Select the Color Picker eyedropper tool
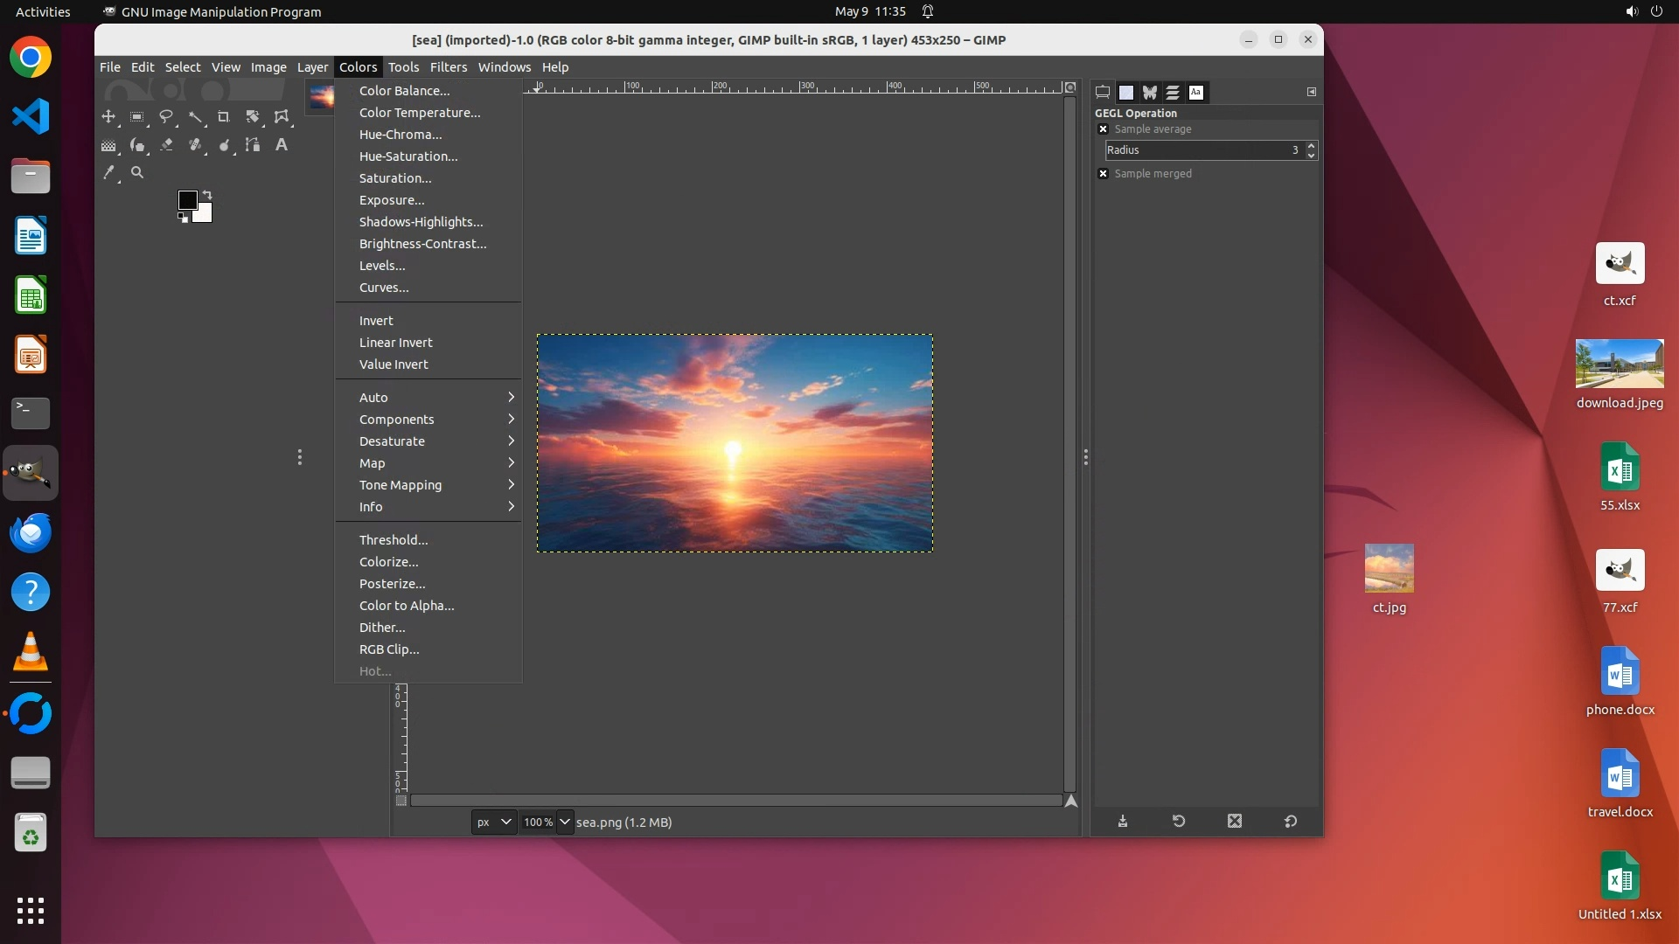Screen dimensions: 1679x944 [x=108, y=173]
